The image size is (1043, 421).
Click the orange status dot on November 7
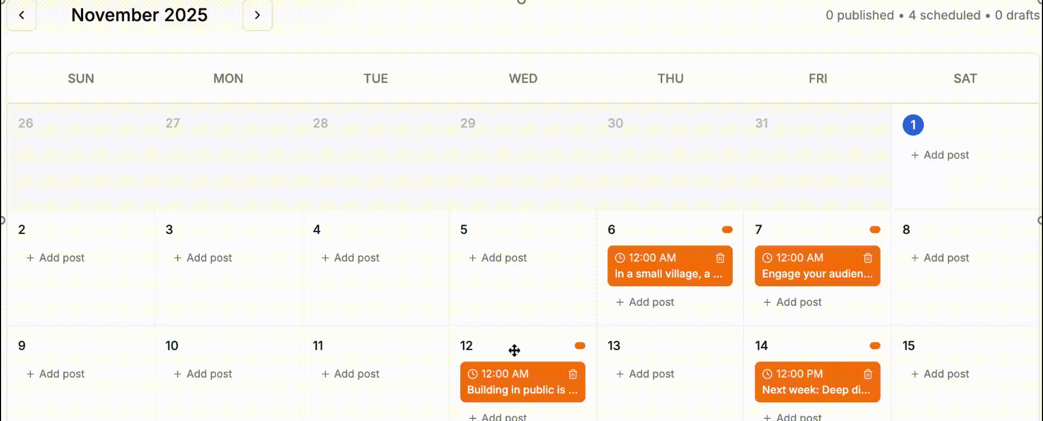(875, 229)
